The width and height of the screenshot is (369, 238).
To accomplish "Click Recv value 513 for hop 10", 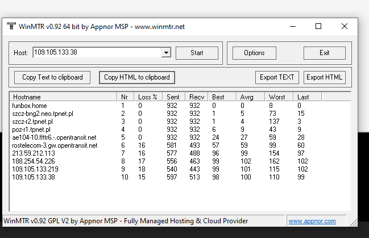I will (194, 177).
